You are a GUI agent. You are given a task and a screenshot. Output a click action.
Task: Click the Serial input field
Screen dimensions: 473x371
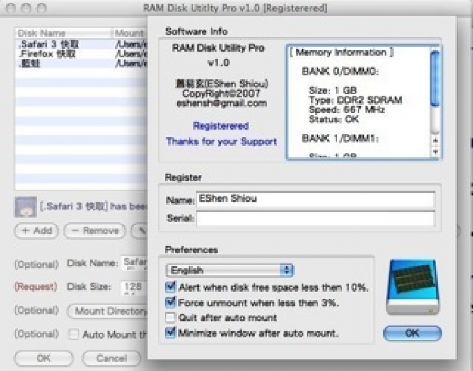pos(315,219)
